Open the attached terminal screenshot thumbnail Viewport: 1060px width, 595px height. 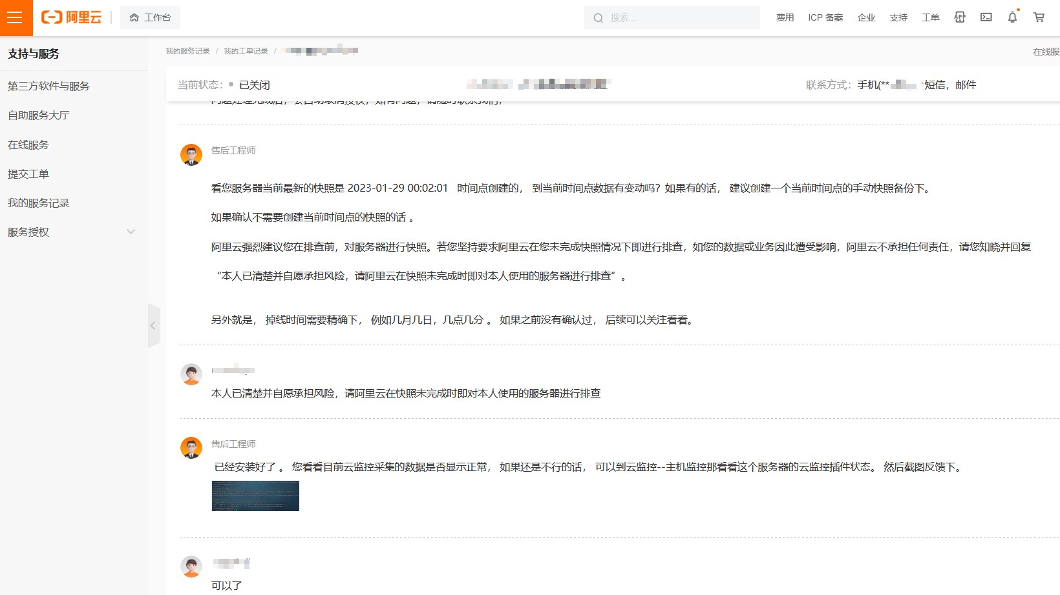[x=255, y=496]
